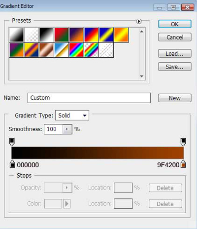197x229 pixels.
Task: Select the brown 9F4200 color stop
Action: (183, 164)
